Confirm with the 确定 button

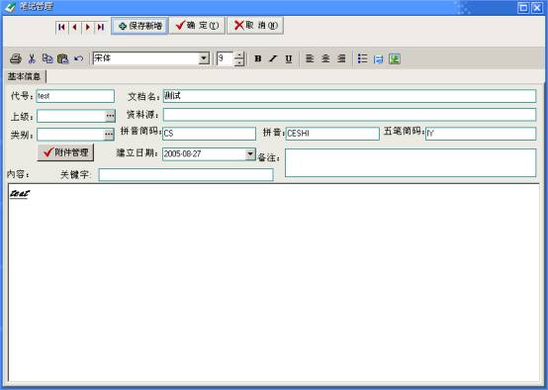pyautogui.click(x=197, y=26)
